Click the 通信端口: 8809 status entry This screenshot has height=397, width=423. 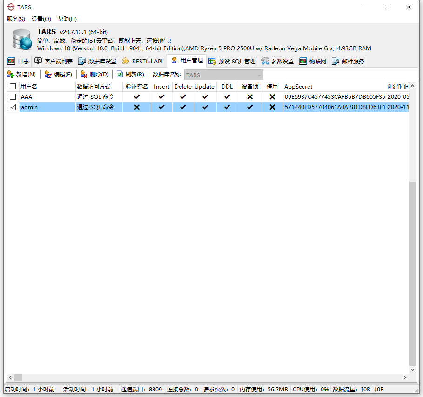[141, 389]
